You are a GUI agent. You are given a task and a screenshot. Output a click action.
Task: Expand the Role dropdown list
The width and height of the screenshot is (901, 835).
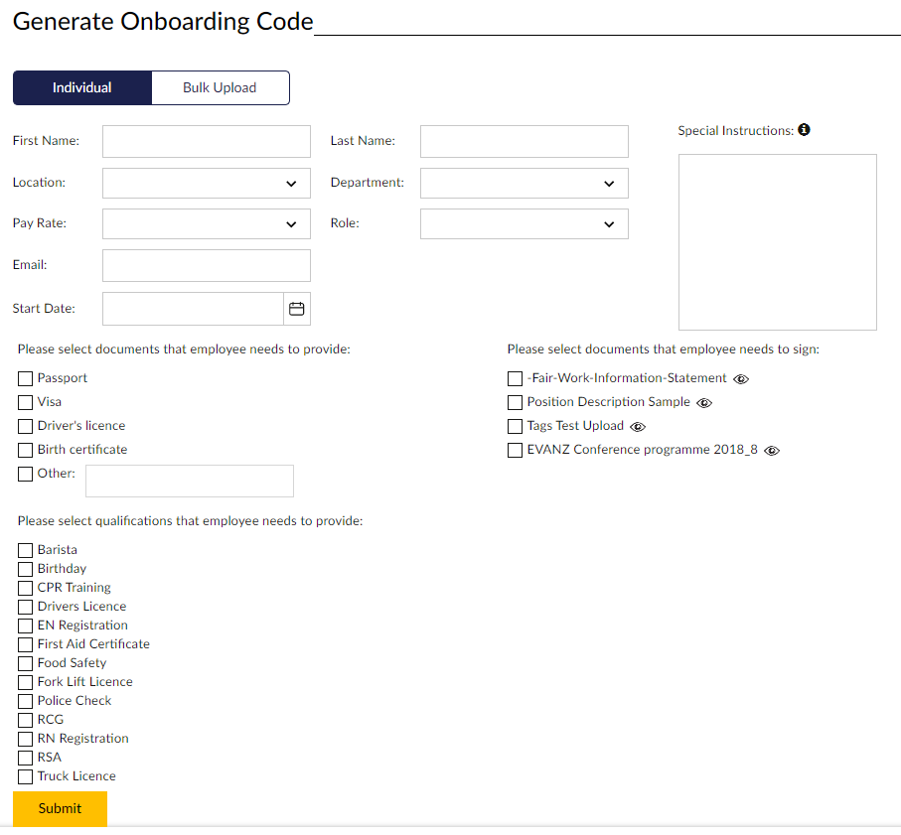525,224
